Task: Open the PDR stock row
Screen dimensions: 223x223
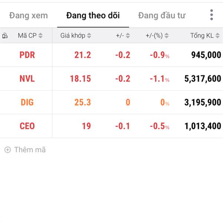Action: (111, 55)
